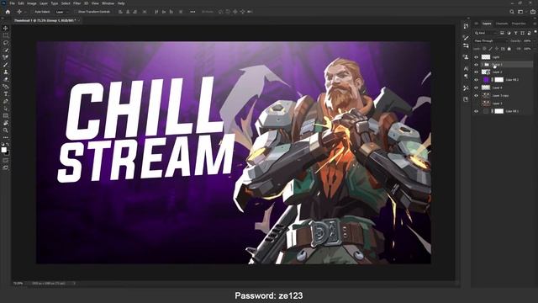Filter layers by adjustment layer icon
This screenshot has width=538, height=303.
coord(509,33)
